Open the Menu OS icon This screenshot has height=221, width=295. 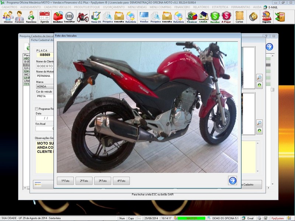[96, 17]
